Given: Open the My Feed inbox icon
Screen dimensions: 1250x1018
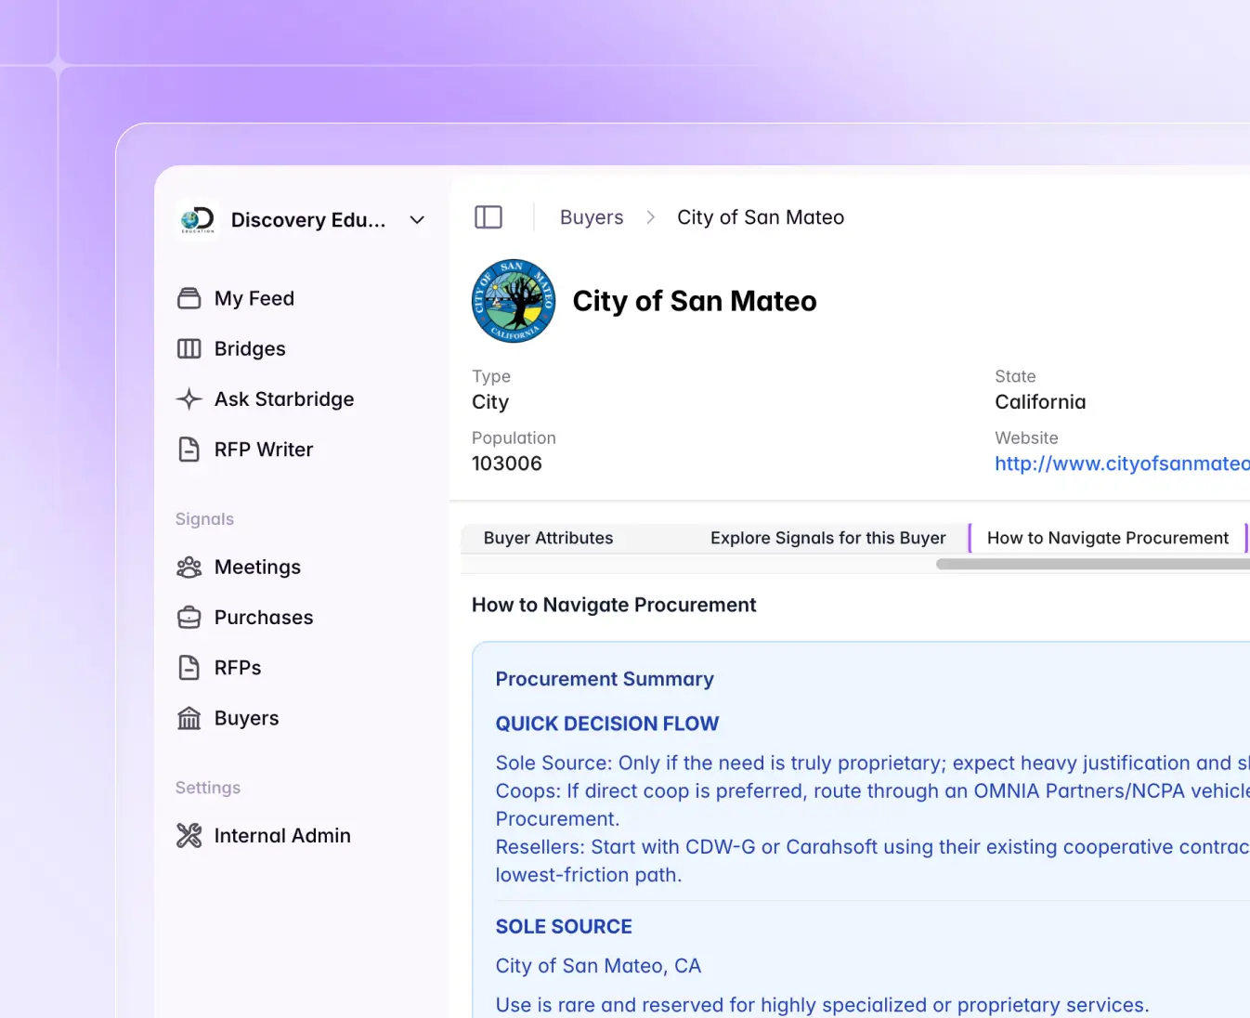Looking at the screenshot, I should [x=189, y=298].
